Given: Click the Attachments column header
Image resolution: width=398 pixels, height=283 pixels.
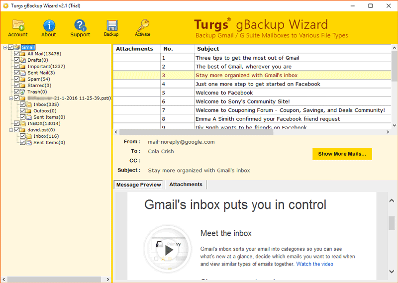Looking at the screenshot, I should click(x=137, y=49).
